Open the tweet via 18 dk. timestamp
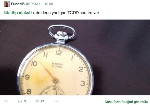150x105 pixels. point(49,4)
